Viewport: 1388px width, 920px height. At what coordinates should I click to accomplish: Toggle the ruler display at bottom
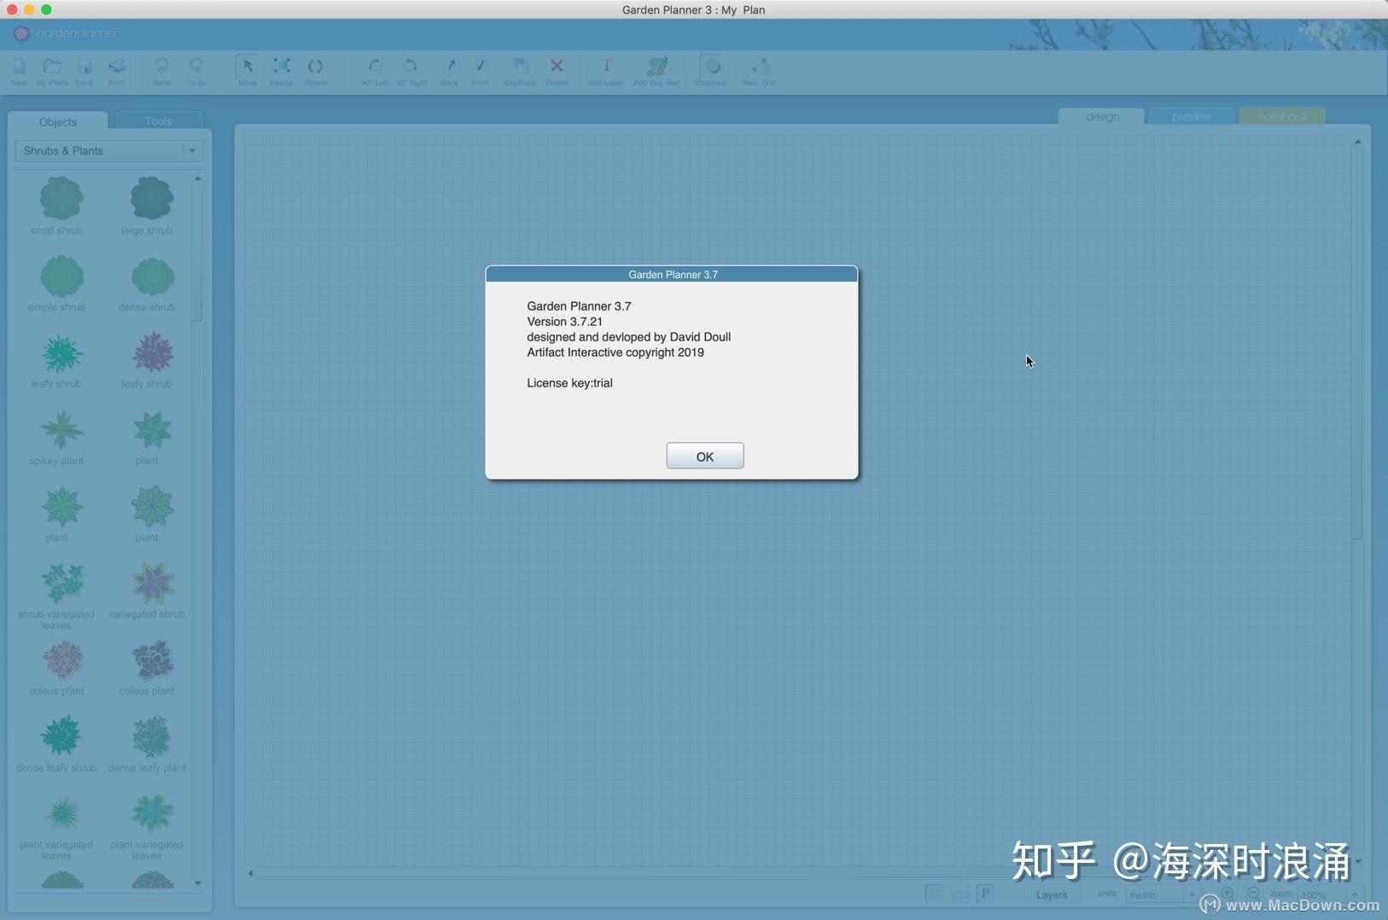[959, 893]
